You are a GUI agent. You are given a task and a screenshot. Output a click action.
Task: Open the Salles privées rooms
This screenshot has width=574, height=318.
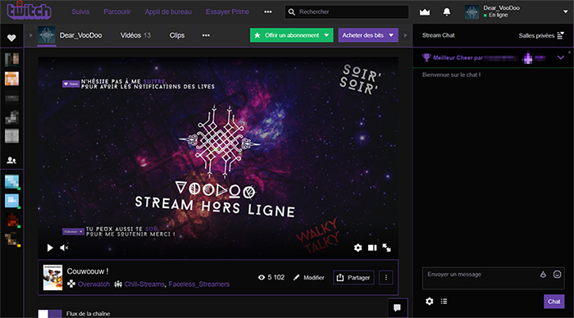coord(541,35)
